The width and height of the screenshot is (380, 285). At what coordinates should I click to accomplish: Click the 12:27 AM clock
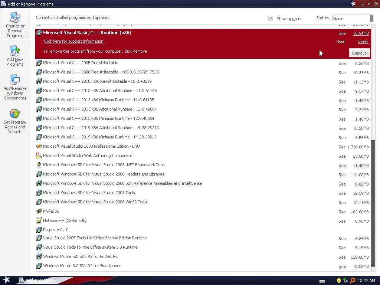366,281
